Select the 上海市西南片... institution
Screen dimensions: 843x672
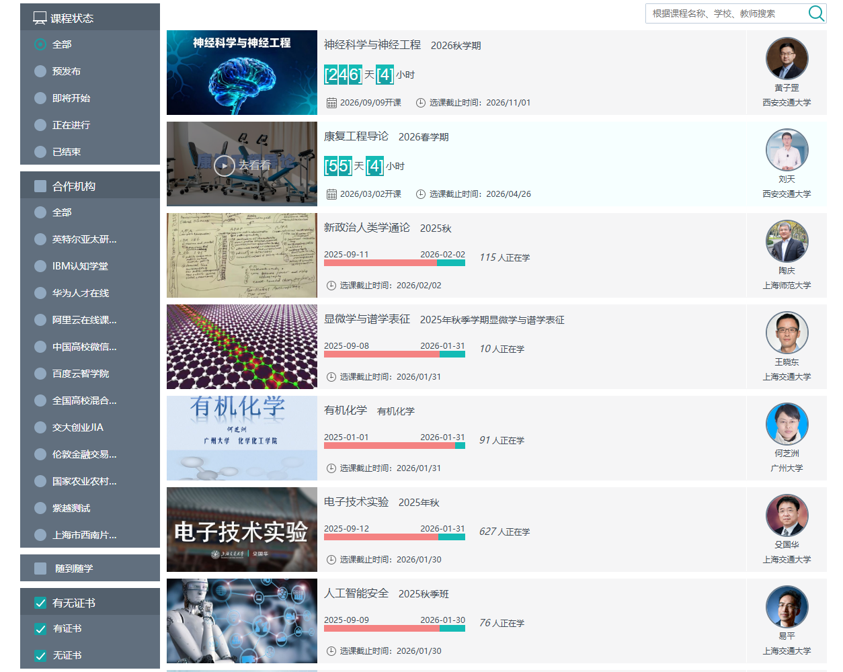point(40,535)
